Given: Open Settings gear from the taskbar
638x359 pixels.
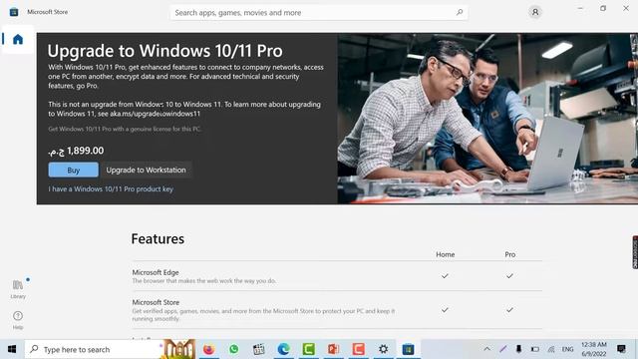Looking at the screenshot, I should pyautogui.click(x=383, y=349).
